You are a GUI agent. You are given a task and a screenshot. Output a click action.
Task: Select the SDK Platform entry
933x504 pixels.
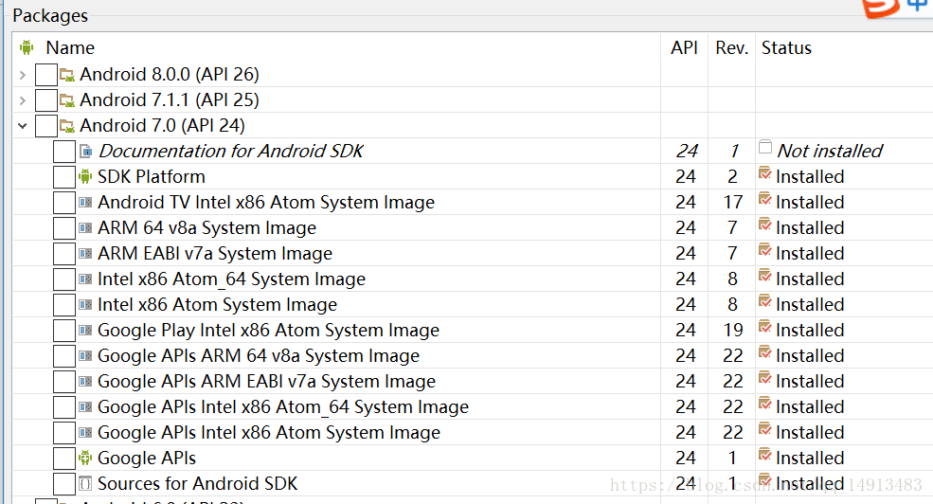[152, 177]
